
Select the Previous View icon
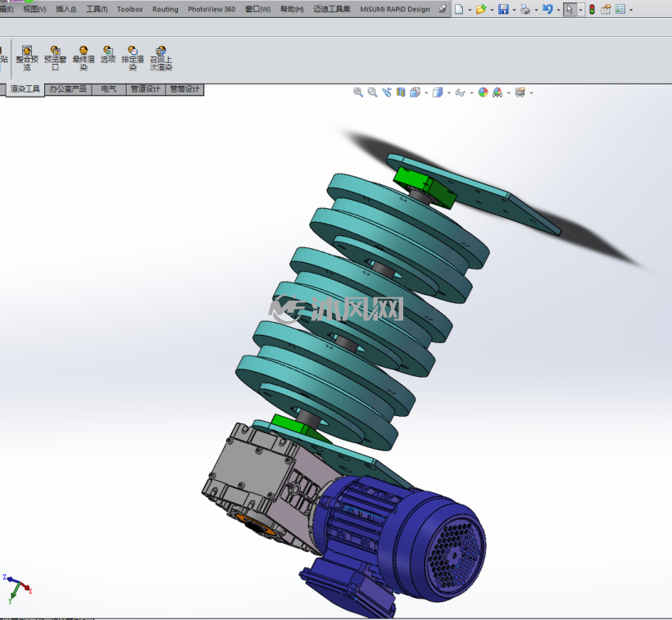[x=387, y=93]
